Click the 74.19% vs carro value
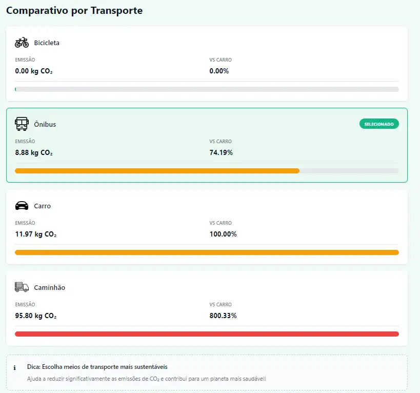 point(221,153)
